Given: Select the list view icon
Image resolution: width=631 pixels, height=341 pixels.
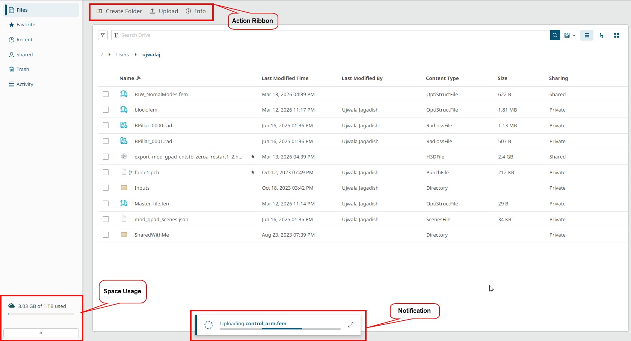Looking at the screenshot, I should pyautogui.click(x=587, y=35).
